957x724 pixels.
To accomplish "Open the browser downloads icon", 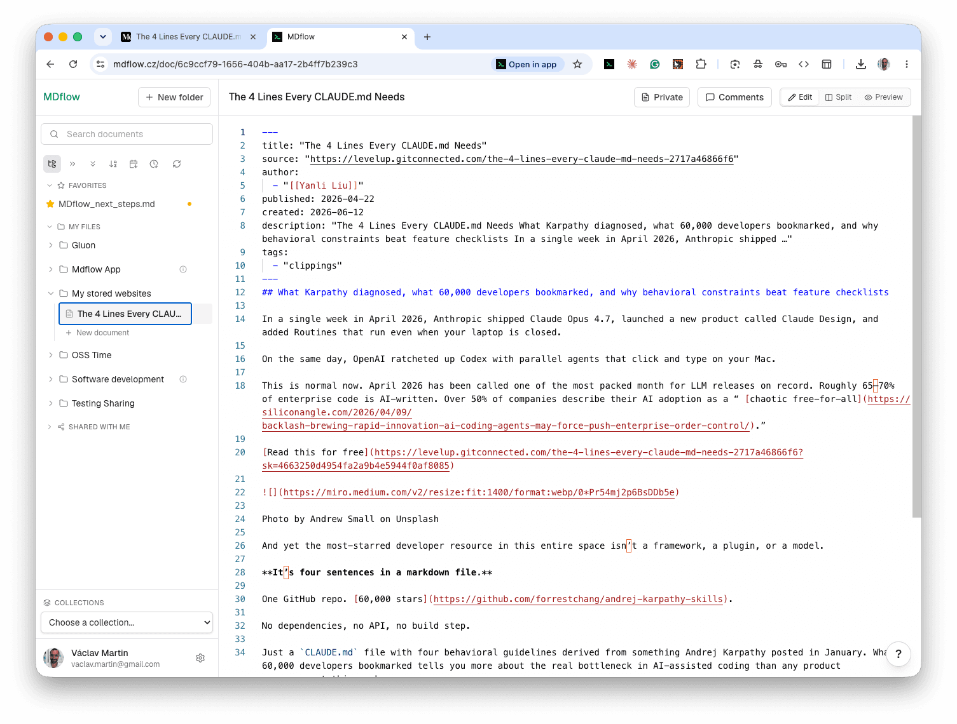I will click(x=861, y=64).
